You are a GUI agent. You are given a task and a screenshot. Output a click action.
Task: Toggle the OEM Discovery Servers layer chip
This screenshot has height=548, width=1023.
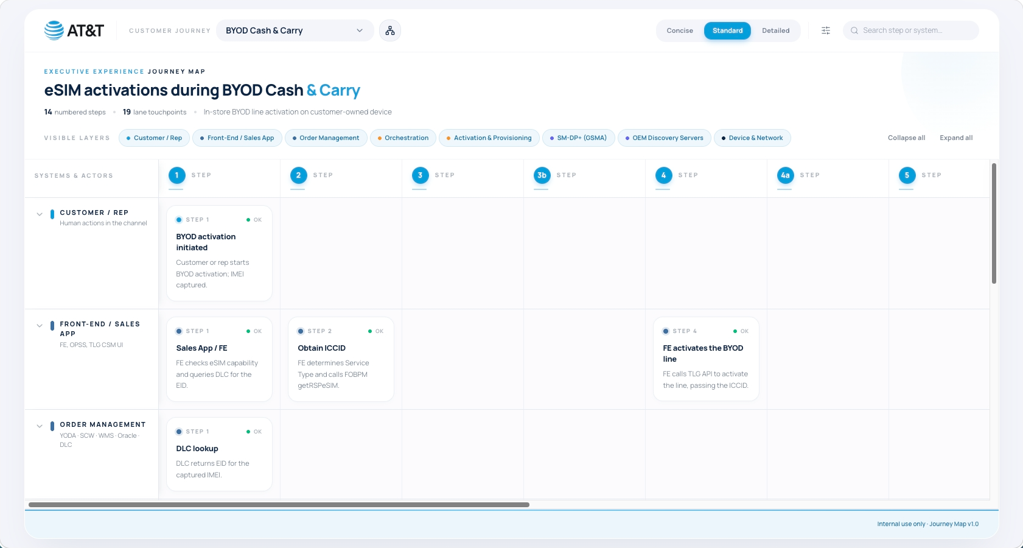click(664, 138)
